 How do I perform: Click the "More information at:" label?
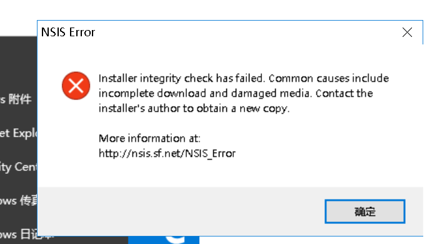[149, 138]
